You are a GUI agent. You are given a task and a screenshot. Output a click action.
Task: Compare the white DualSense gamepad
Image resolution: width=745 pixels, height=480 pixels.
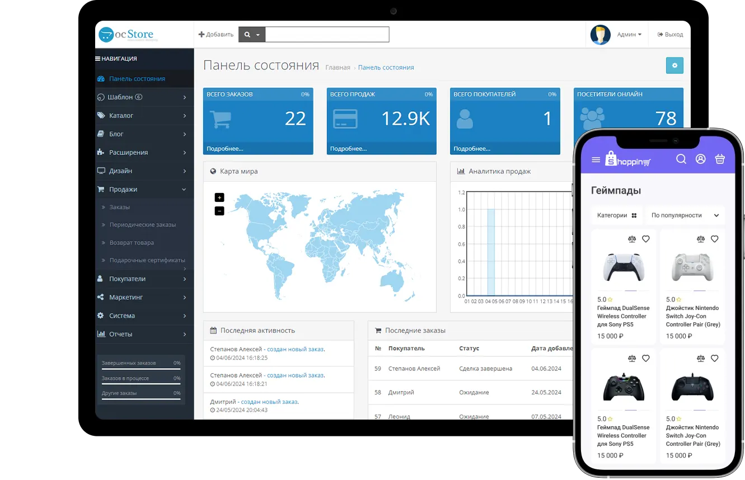632,239
